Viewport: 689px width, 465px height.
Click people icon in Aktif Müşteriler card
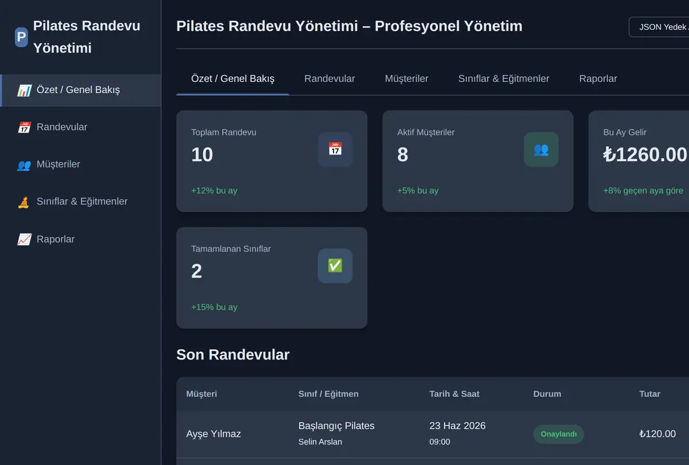click(x=541, y=149)
